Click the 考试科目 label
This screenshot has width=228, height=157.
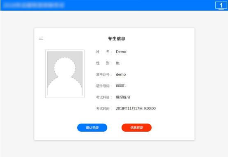[104, 97]
